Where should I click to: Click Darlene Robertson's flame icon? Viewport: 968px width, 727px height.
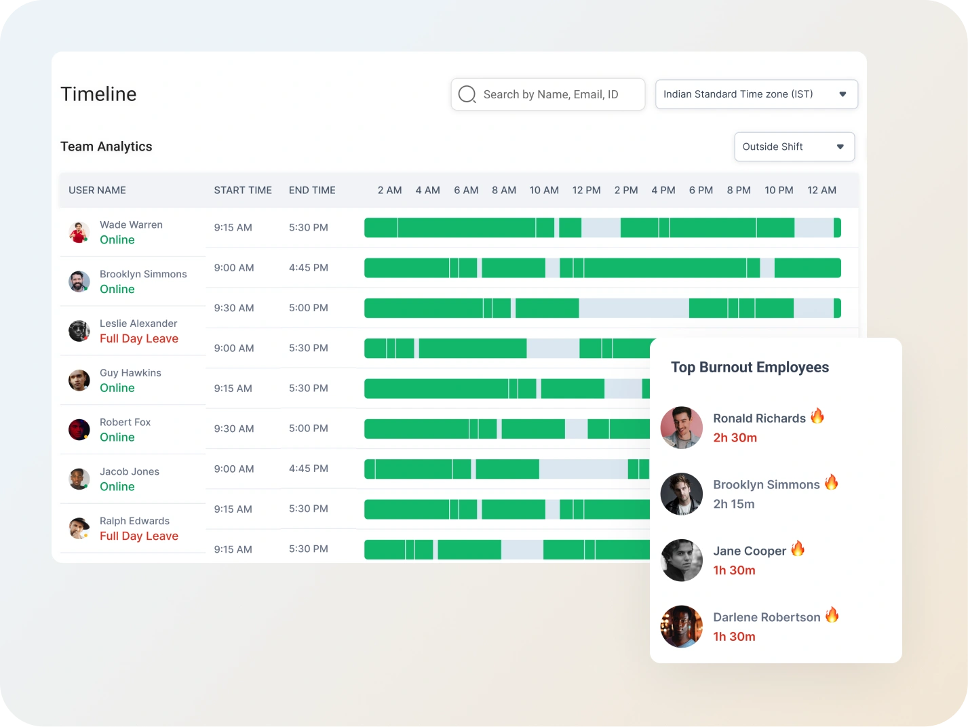click(832, 615)
